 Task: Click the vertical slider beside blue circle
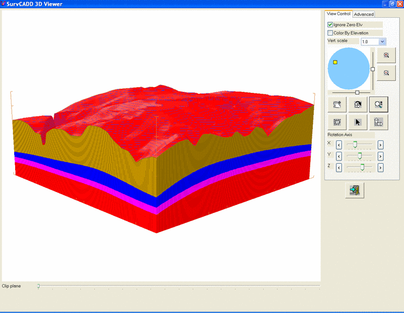(373, 69)
